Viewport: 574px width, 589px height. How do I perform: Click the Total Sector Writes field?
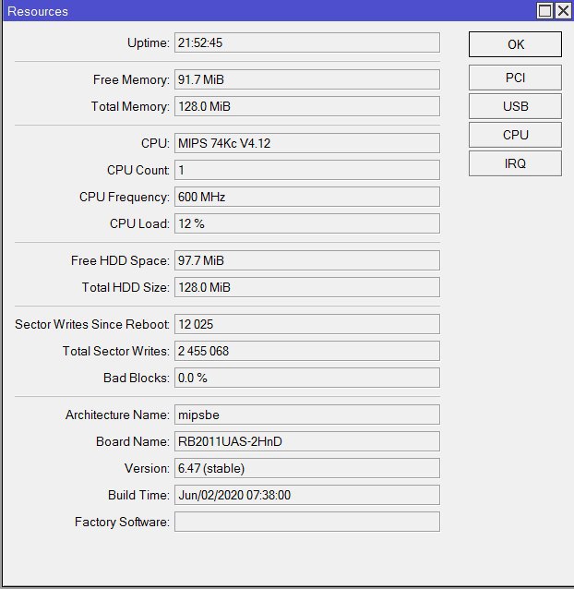click(307, 351)
